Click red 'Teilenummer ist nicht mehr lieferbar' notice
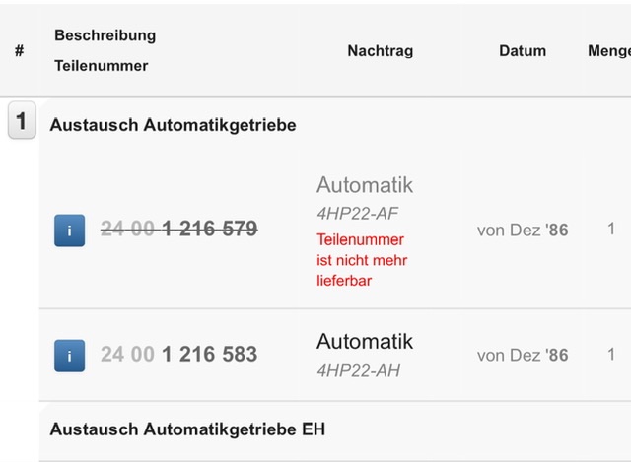The height and width of the screenshot is (462, 631). (361, 260)
